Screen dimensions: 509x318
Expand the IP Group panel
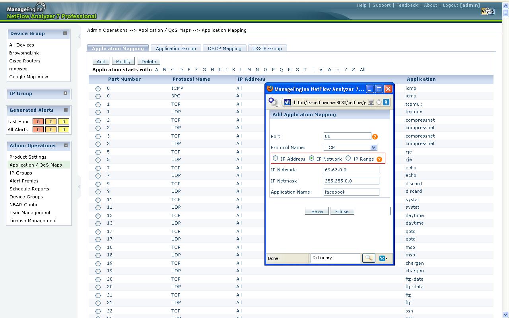coord(65,93)
